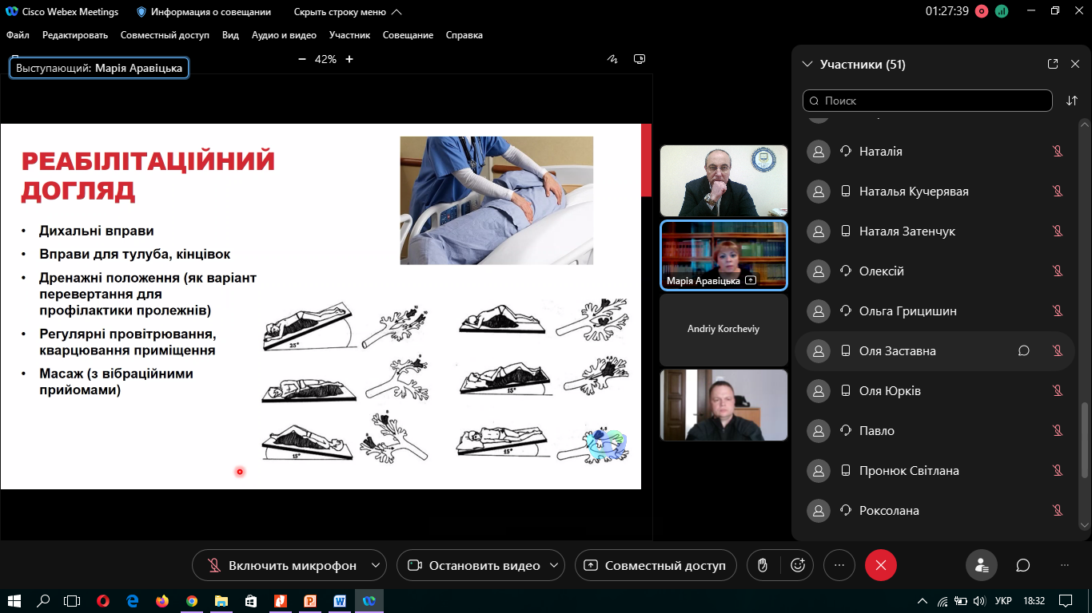Viewport: 1092px width, 613px height.
Task: Raise hand using the hand icon
Action: (763, 565)
